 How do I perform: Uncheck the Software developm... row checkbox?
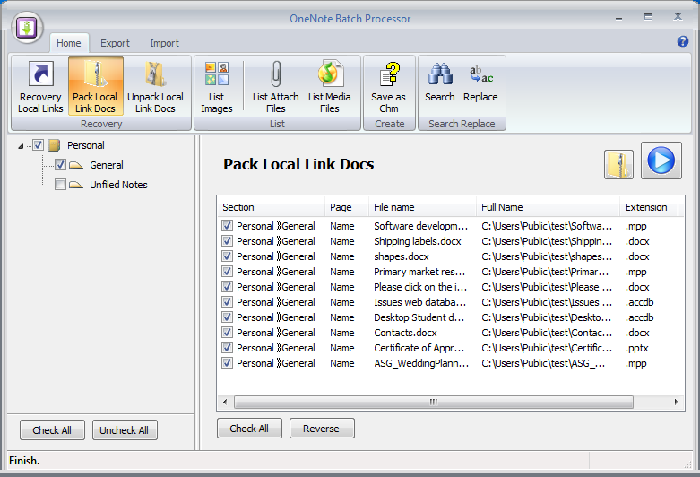point(228,226)
